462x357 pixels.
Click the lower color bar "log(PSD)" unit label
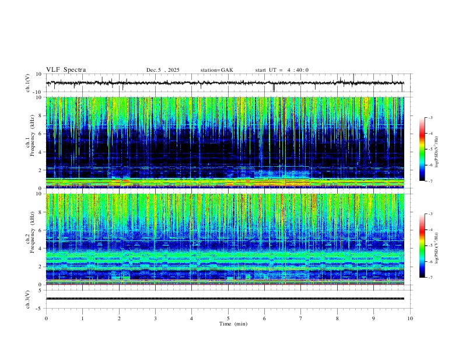[x=436, y=249]
